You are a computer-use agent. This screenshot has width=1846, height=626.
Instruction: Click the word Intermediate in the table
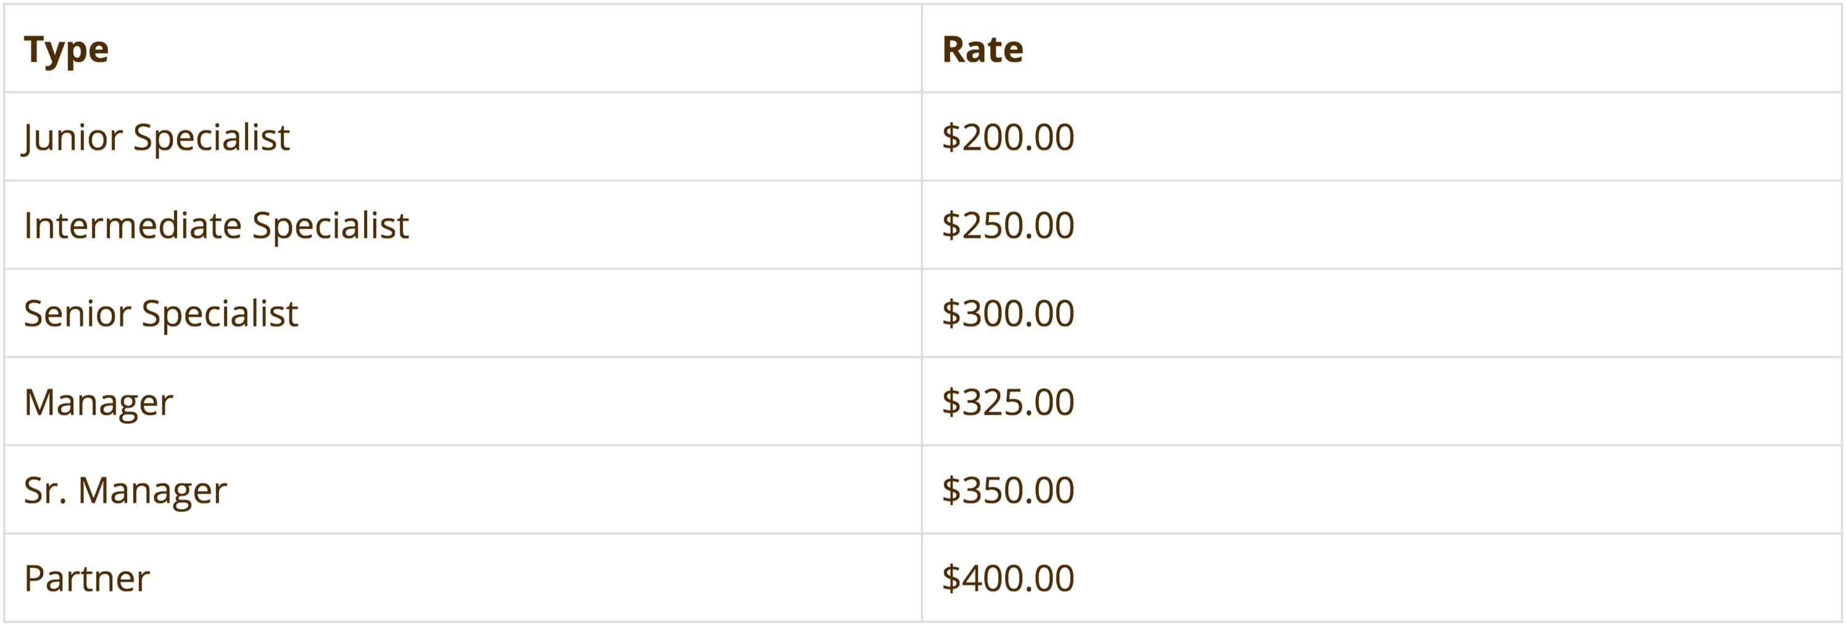tap(133, 226)
